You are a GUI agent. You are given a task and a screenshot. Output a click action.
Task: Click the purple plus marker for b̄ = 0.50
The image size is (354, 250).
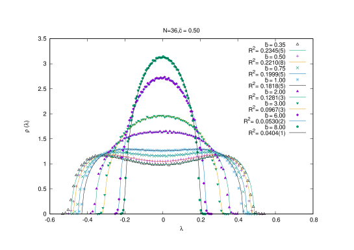pos(297,56)
